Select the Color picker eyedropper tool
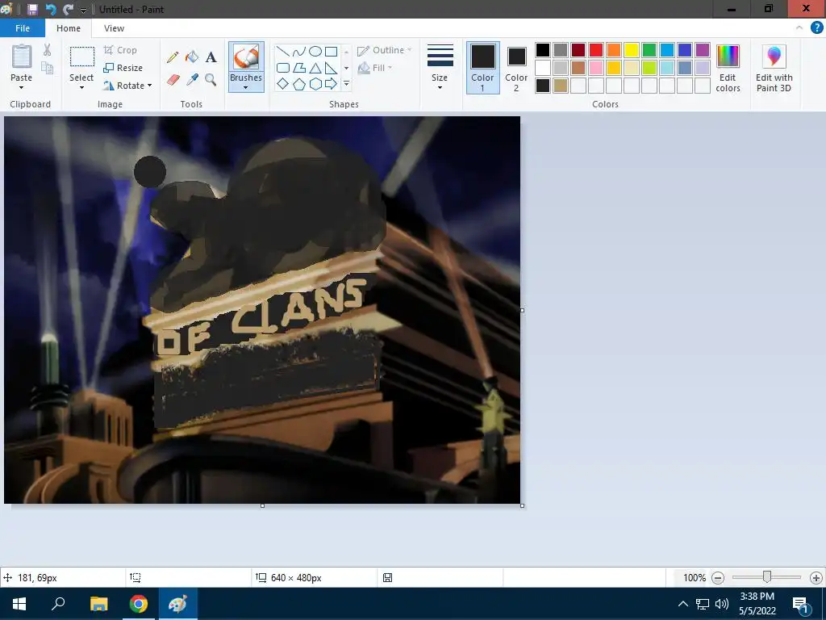The width and height of the screenshot is (826, 620). (x=192, y=80)
